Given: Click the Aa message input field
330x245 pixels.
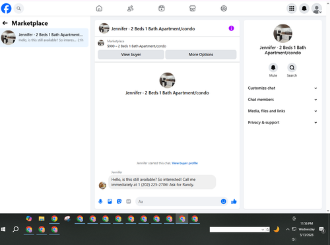Looking at the screenshot, I should tap(178, 201).
